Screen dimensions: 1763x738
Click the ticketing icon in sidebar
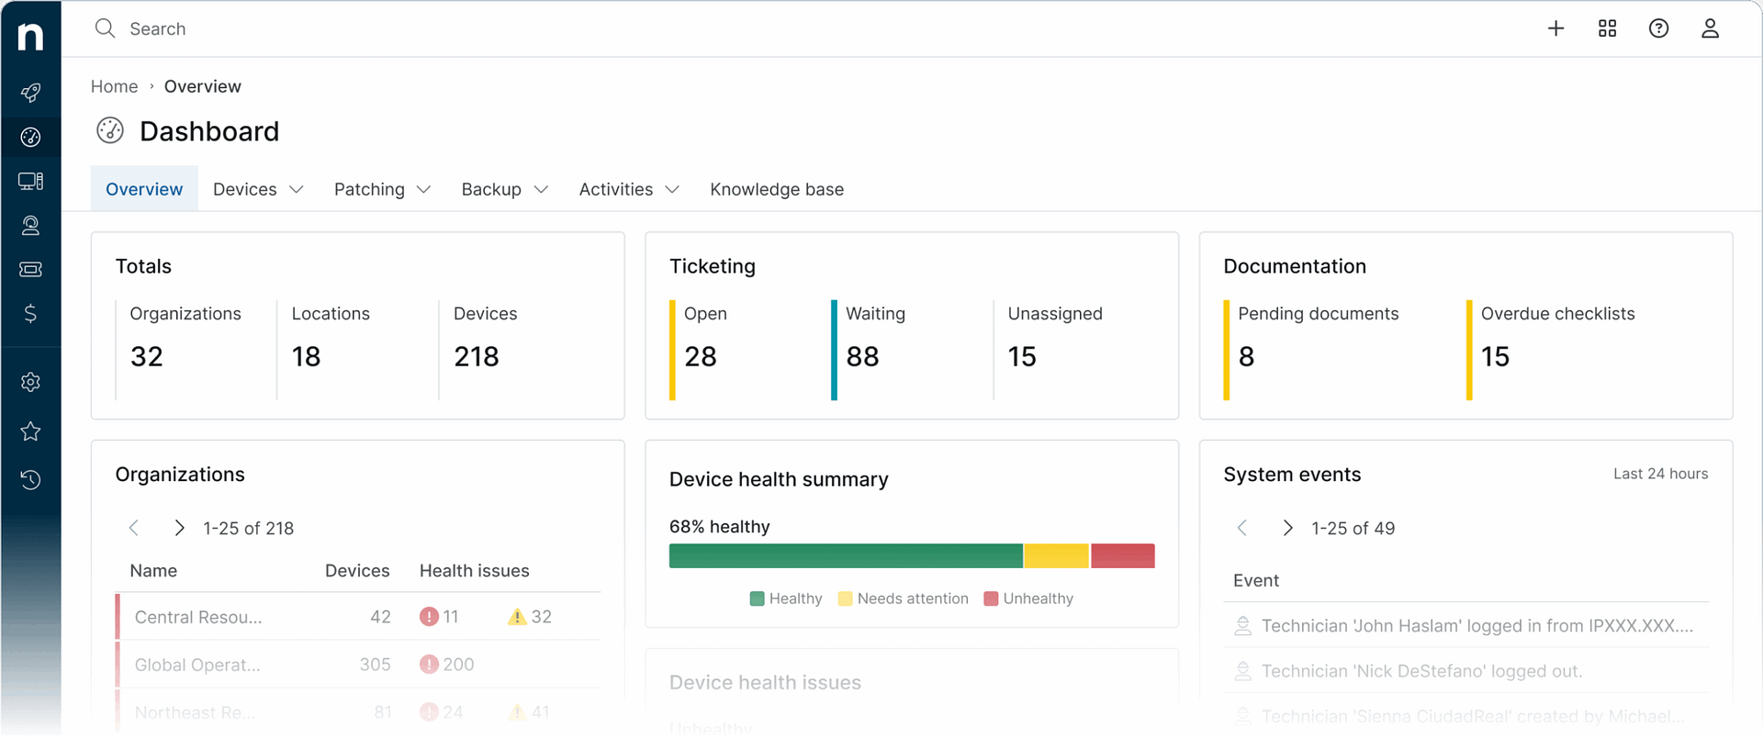coord(30,269)
